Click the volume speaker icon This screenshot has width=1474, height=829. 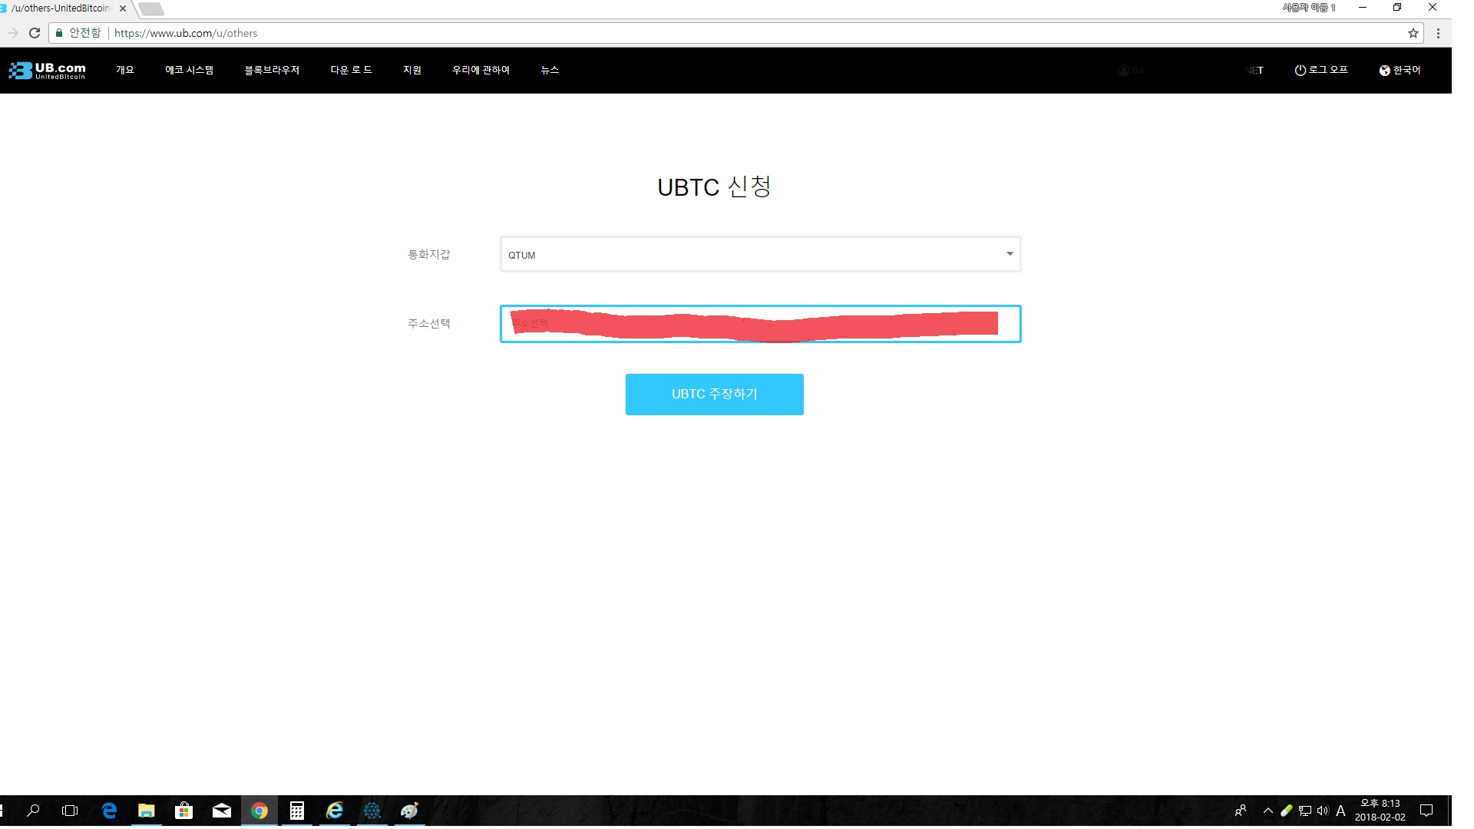(x=1322, y=811)
